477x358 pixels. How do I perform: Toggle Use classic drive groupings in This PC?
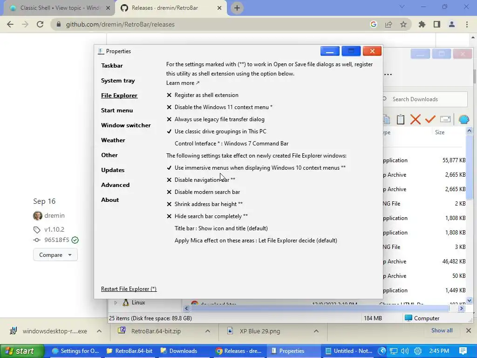pos(216,131)
